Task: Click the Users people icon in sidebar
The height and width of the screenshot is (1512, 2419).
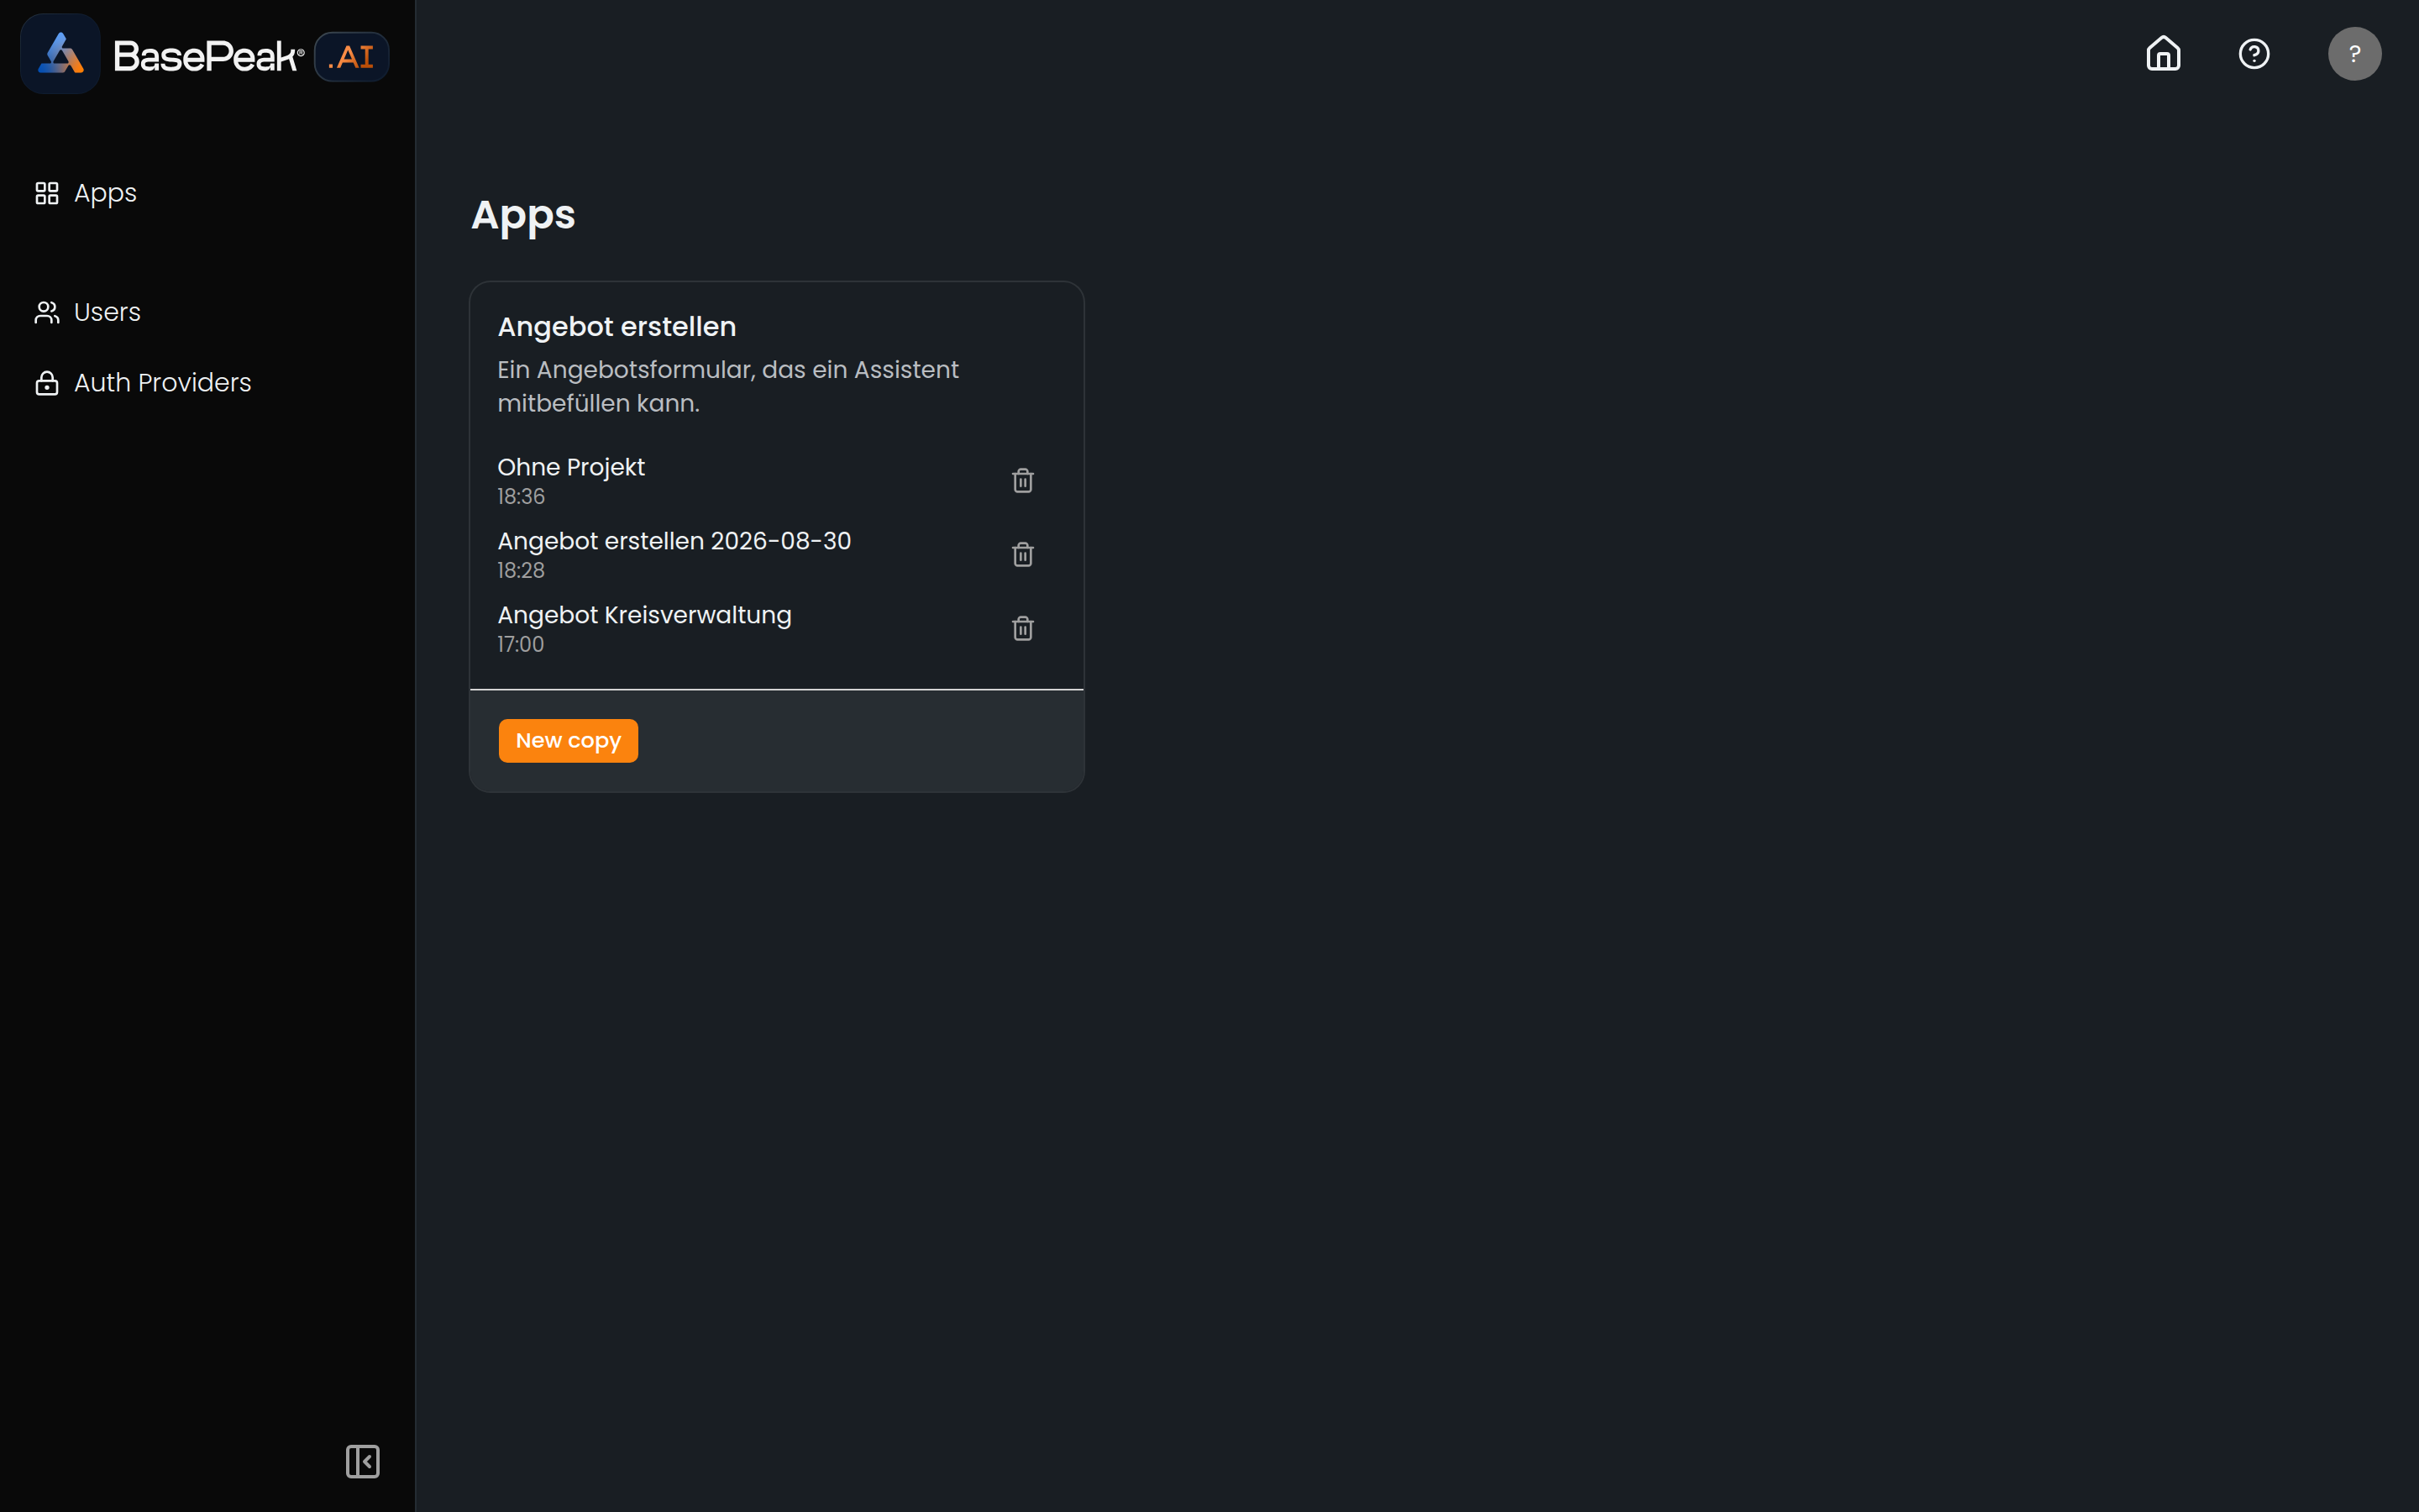Action: (x=47, y=313)
